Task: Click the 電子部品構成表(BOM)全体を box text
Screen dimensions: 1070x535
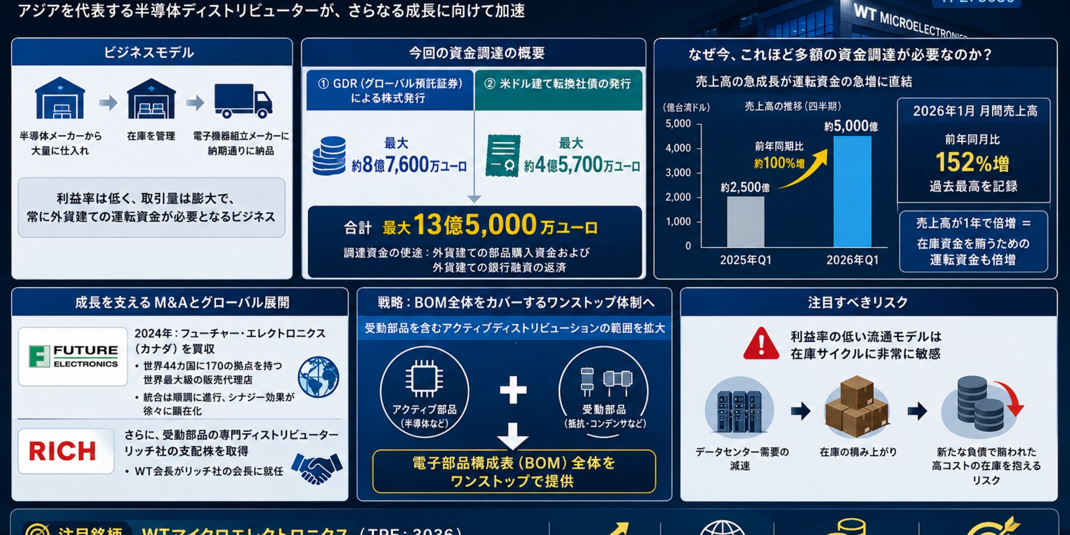Action: 513,463
